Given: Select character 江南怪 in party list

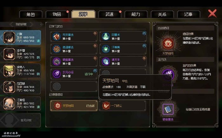Looking at the screenshot, I should tap(21, 104).
